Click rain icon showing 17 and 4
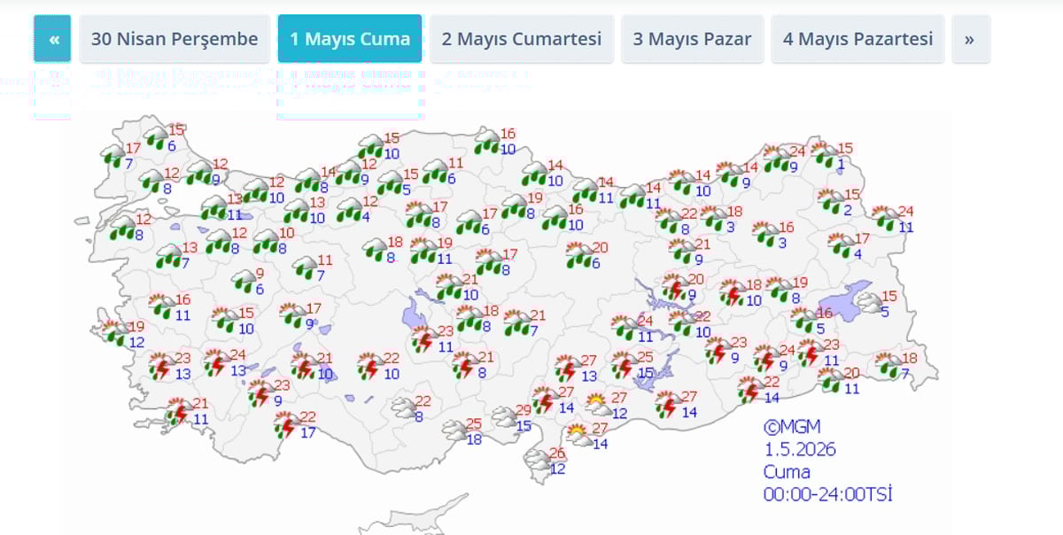 tap(841, 245)
